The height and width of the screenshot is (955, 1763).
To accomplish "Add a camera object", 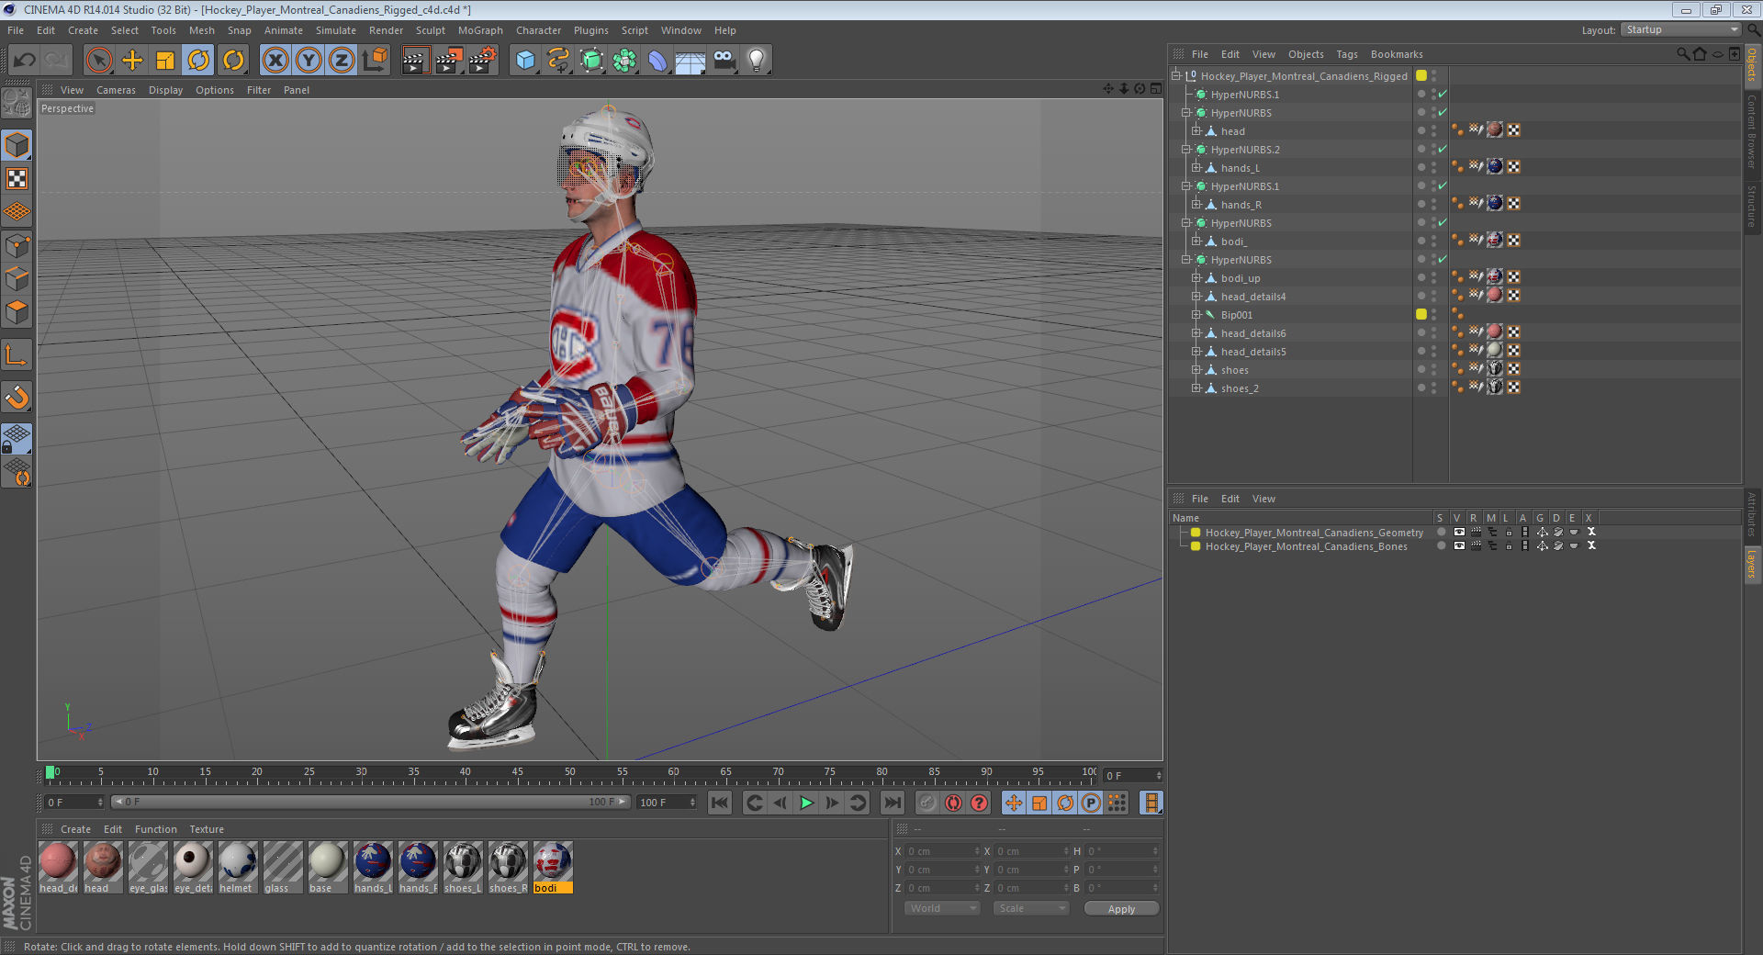I will [724, 61].
